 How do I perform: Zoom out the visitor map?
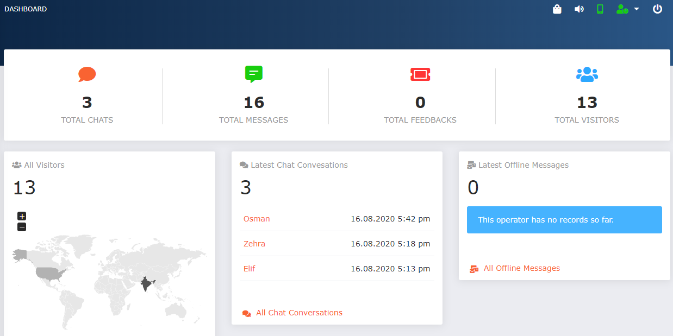tap(22, 227)
